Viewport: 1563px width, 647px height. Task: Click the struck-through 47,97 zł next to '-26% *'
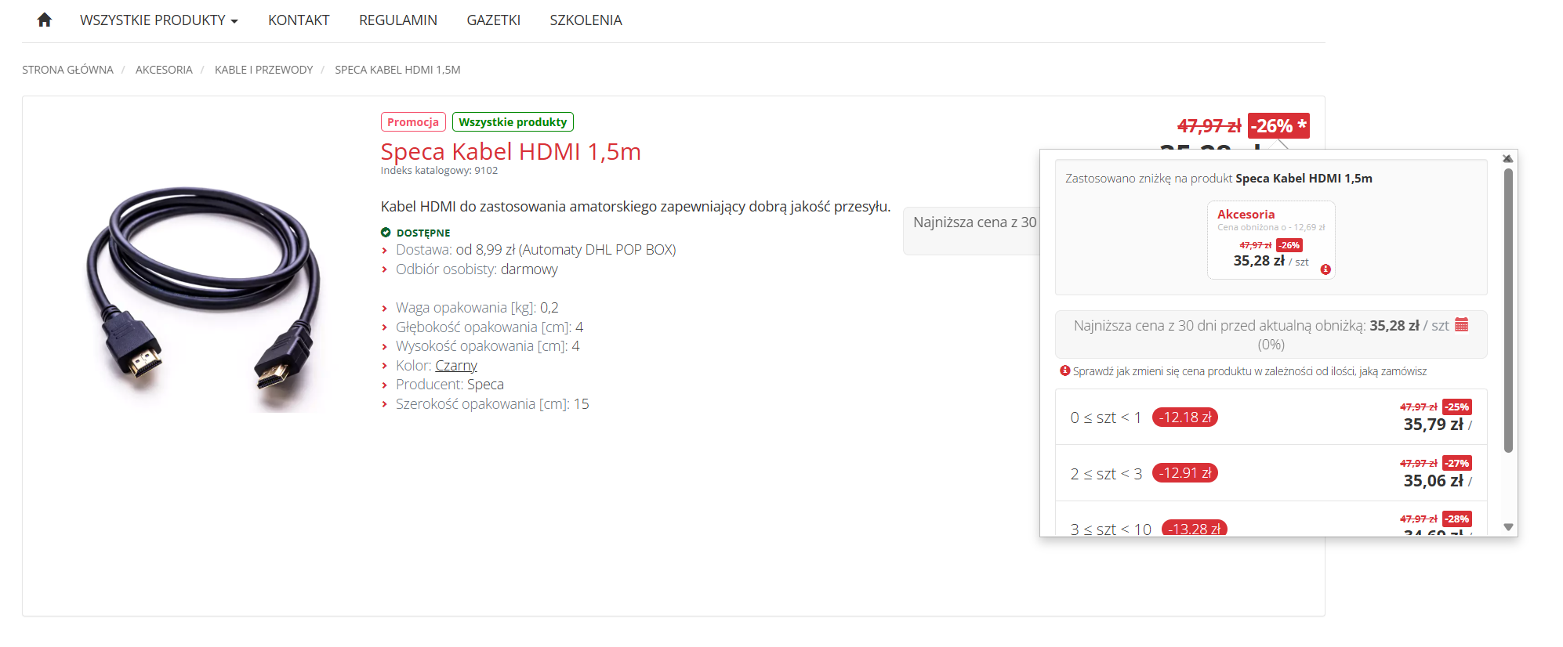coord(1209,126)
